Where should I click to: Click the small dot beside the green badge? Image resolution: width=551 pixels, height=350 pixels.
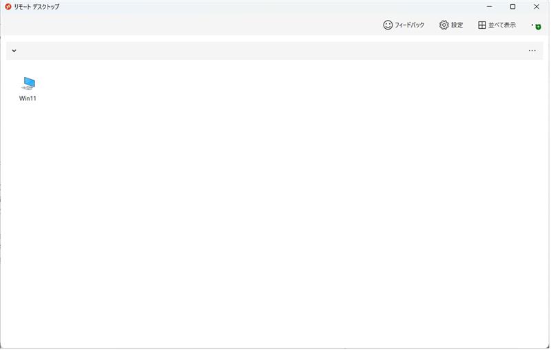click(x=532, y=24)
